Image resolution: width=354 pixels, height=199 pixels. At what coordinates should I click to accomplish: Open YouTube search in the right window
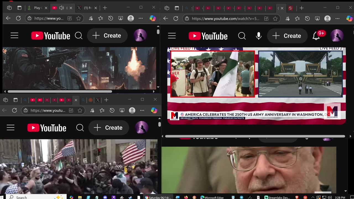click(x=242, y=36)
